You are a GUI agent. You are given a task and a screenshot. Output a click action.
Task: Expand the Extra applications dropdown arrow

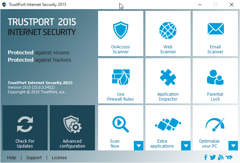point(186,146)
